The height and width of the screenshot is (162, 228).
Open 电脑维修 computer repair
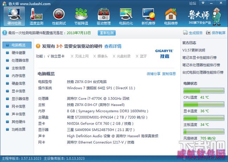pyautogui.click(x=171, y=16)
